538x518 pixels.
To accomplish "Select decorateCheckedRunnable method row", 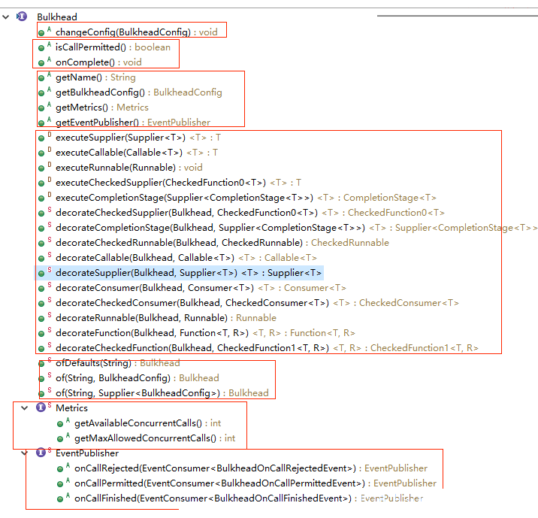I will point(222,243).
